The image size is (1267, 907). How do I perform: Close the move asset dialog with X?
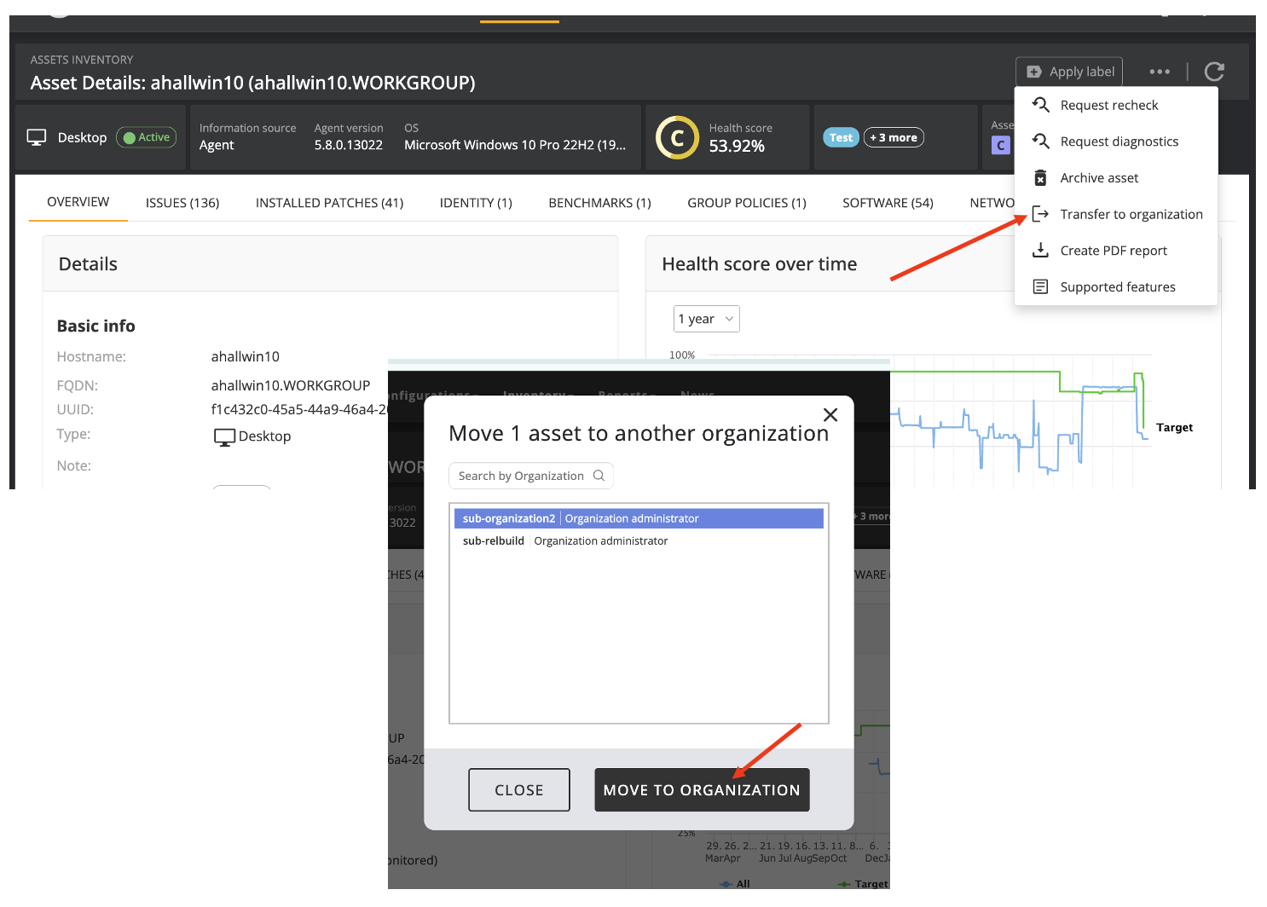(x=830, y=415)
